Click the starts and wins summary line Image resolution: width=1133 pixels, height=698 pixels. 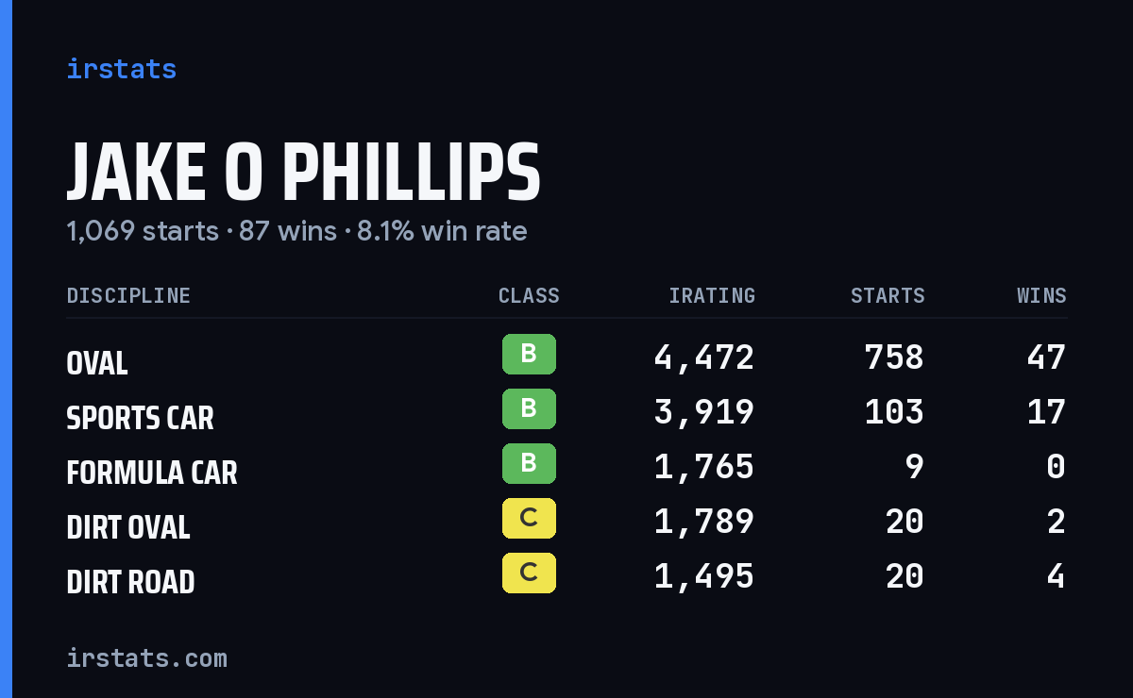point(296,231)
